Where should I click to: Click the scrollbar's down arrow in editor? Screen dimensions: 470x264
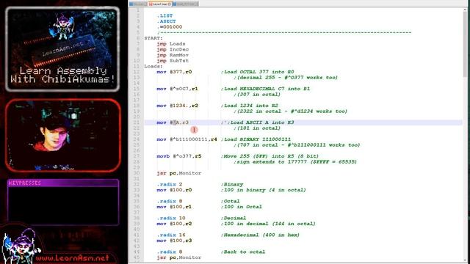(465, 260)
